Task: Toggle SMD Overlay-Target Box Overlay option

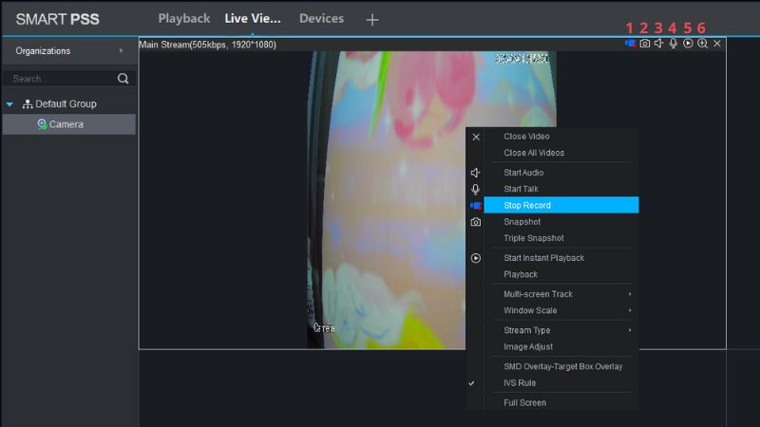Action: [x=562, y=366]
